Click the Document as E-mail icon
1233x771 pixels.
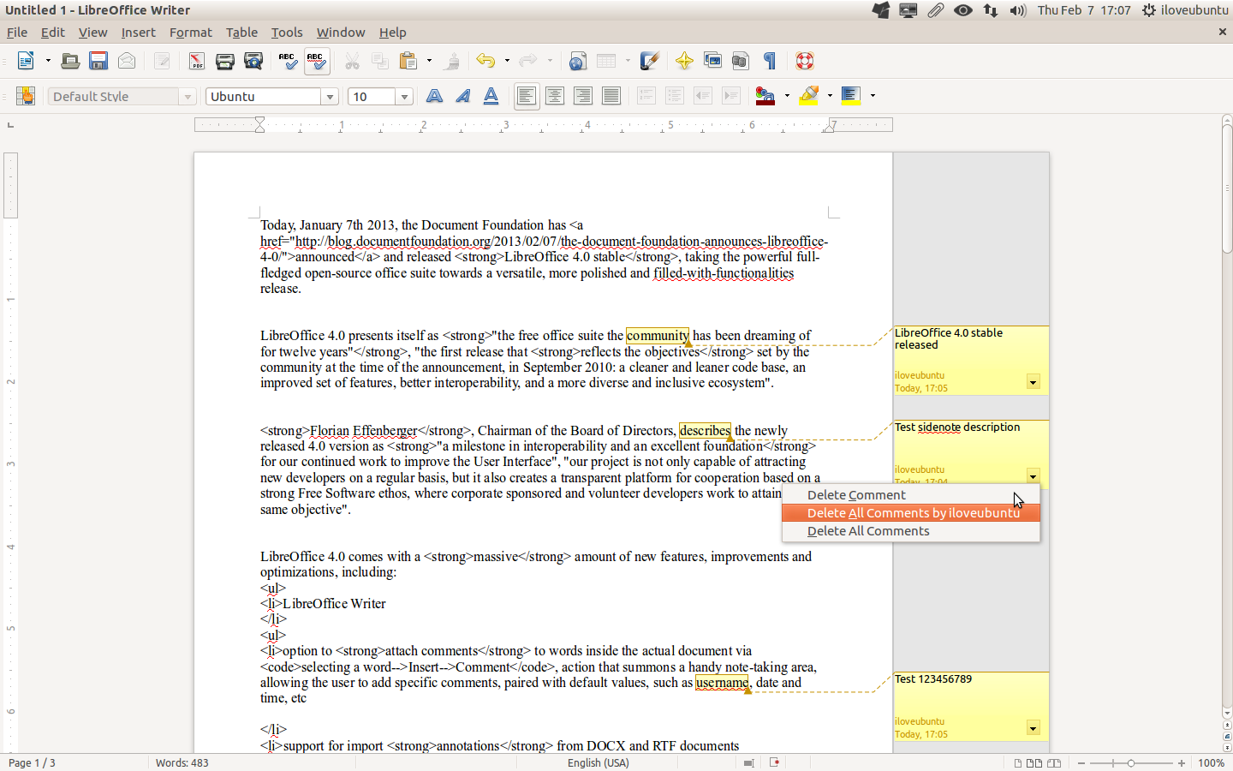(127, 61)
